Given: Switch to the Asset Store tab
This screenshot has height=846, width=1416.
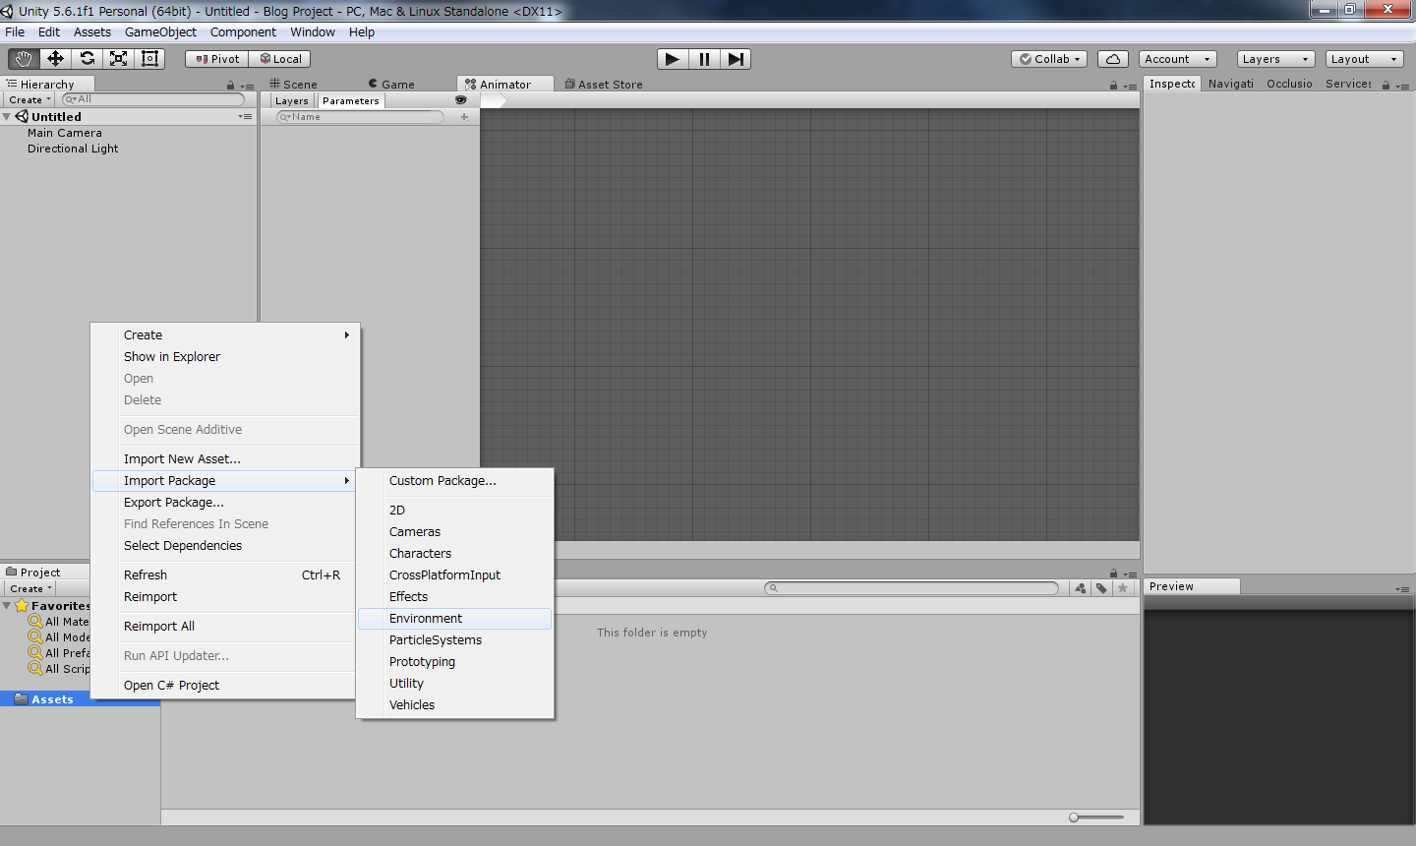Looking at the screenshot, I should tap(604, 85).
